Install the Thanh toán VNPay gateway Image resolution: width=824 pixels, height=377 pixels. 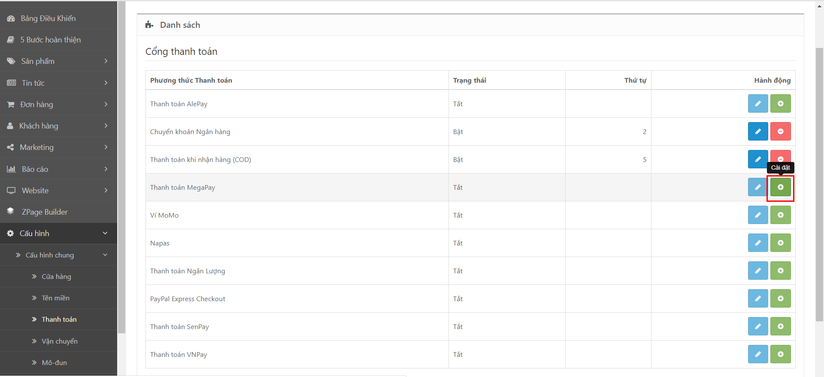(x=781, y=354)
